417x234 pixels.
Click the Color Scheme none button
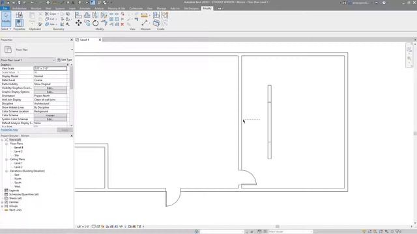click(50, 116)
